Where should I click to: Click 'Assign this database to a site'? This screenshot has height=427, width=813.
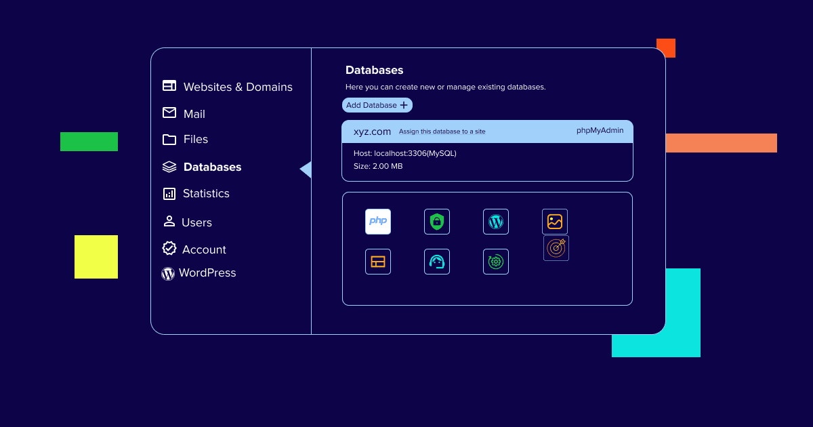click(x=442, y=131)
